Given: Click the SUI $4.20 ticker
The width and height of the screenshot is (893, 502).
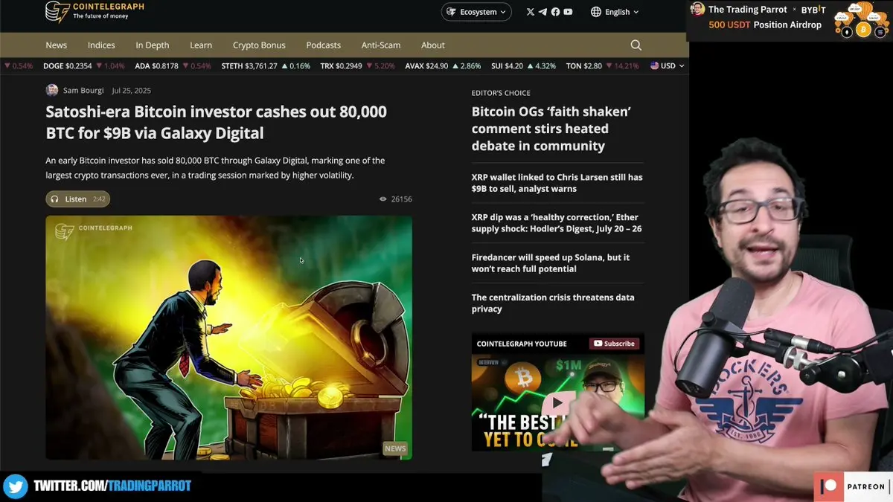Looking at the screenshot, I should pos(508,66).
